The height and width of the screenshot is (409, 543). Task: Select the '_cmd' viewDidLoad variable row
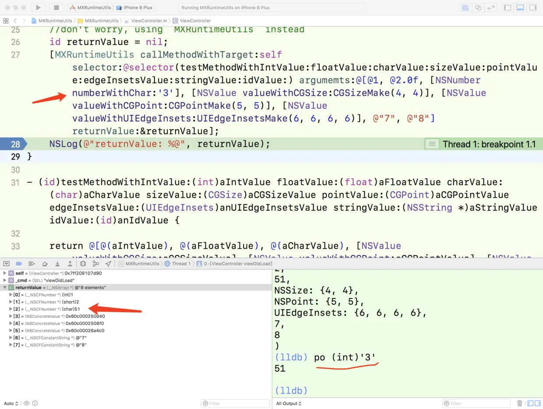136,280
